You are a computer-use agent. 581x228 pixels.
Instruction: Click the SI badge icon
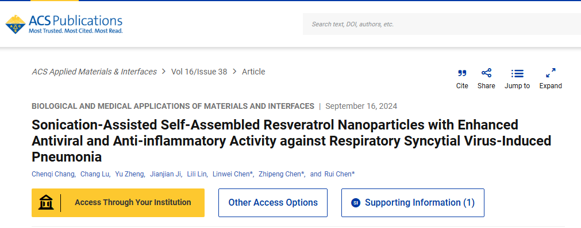click(356, 203)
